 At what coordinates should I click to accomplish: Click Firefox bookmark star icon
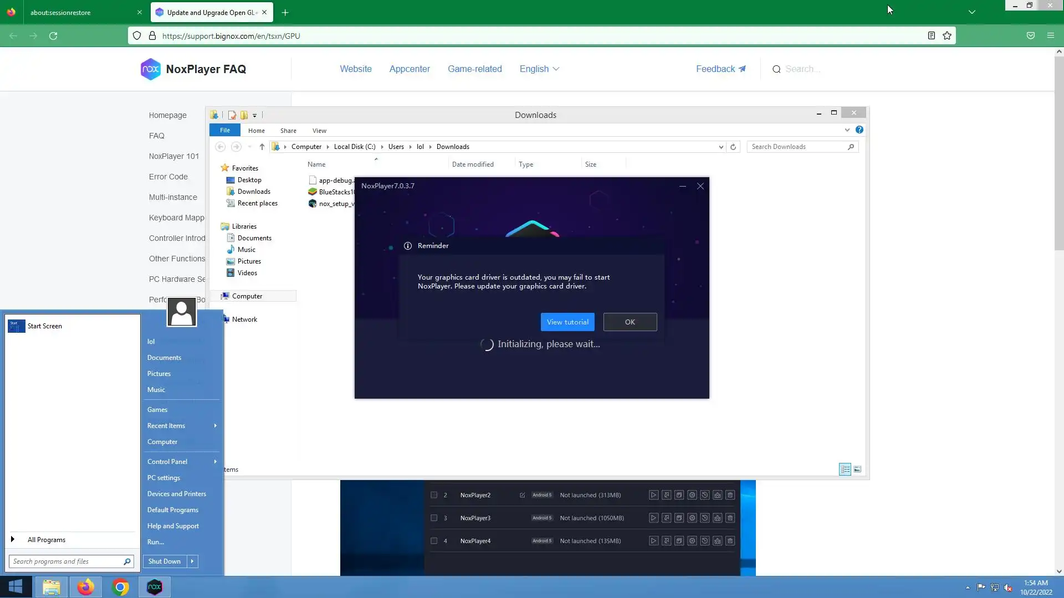point(947,36)
